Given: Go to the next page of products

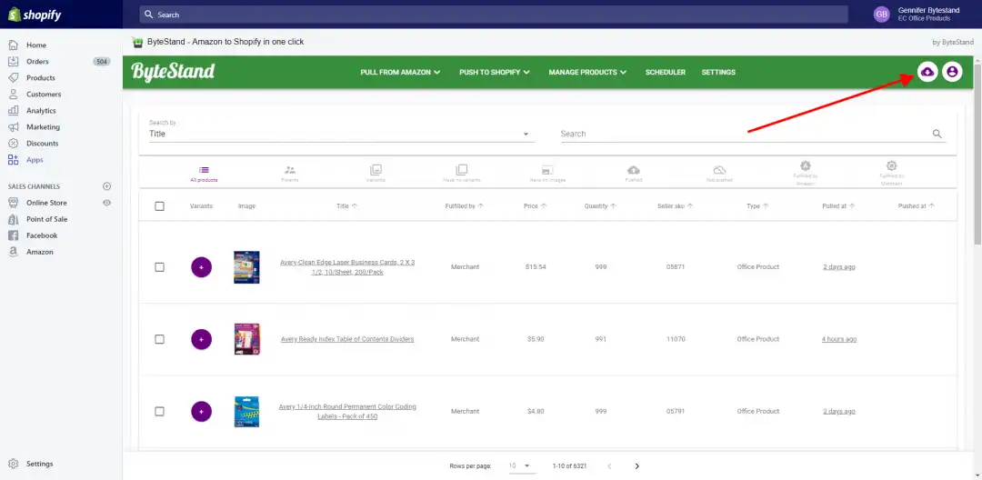Looking at the screenshot, I should (x=636, y=465).
